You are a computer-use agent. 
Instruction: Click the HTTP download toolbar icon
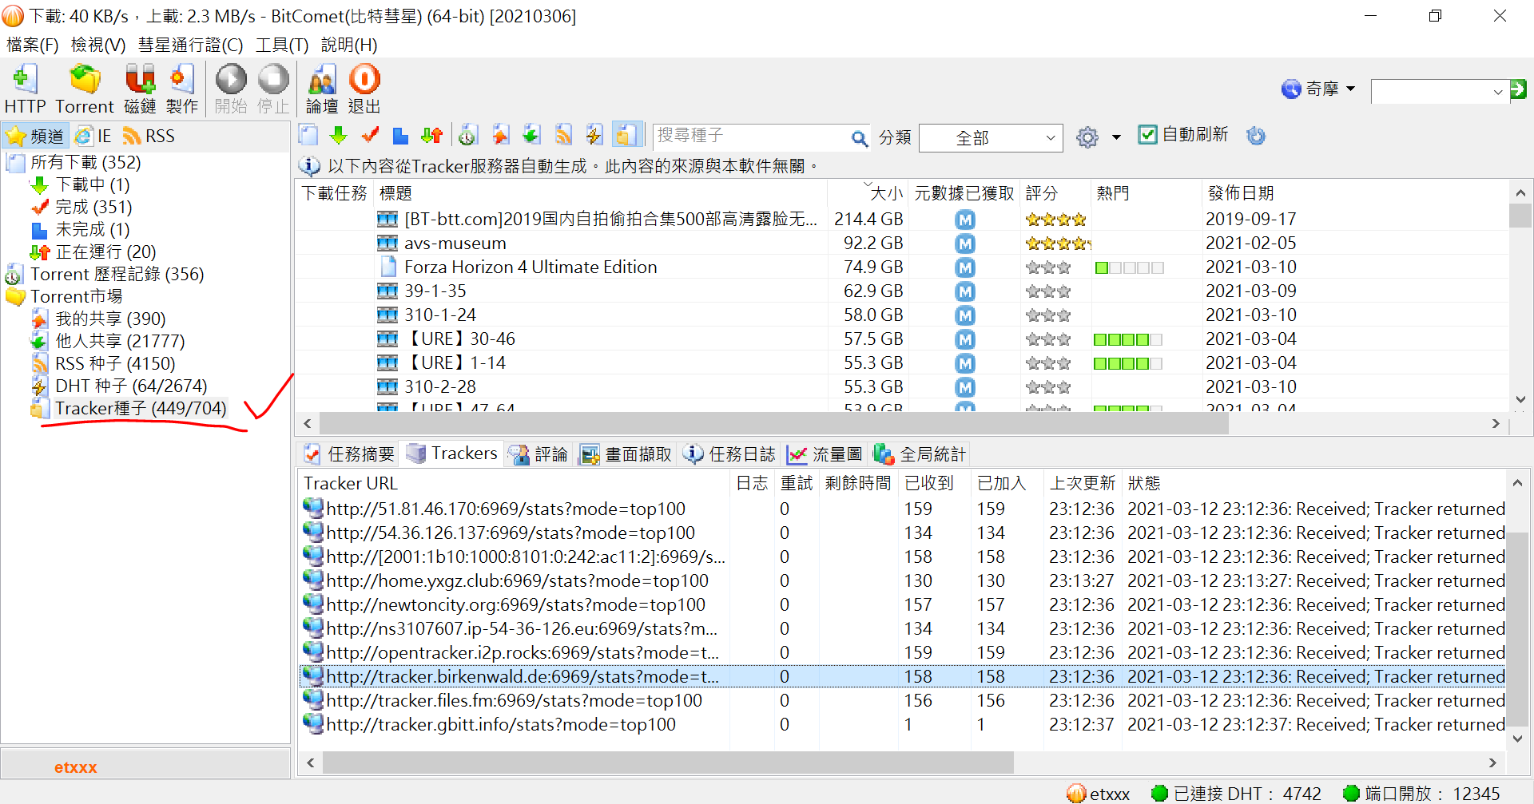pyautogui.click(x=25, y=89)
